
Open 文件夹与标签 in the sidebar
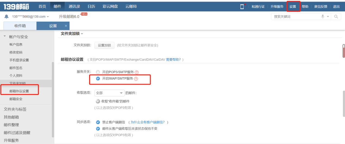(15, 109)
